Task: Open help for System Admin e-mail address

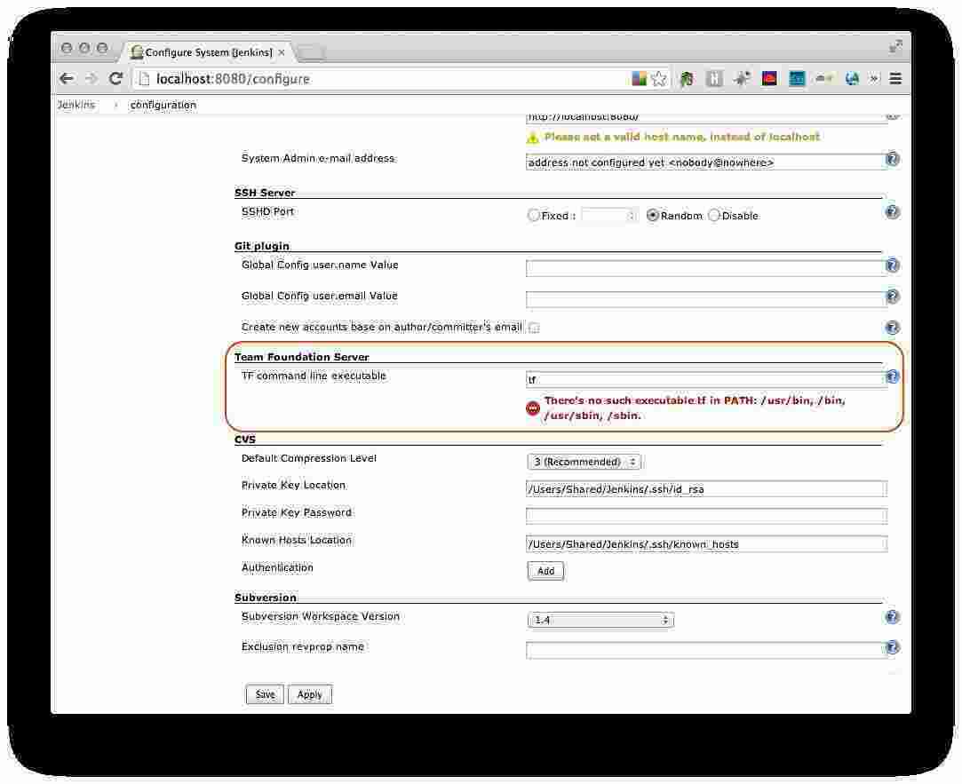Action: pos(892,159)
